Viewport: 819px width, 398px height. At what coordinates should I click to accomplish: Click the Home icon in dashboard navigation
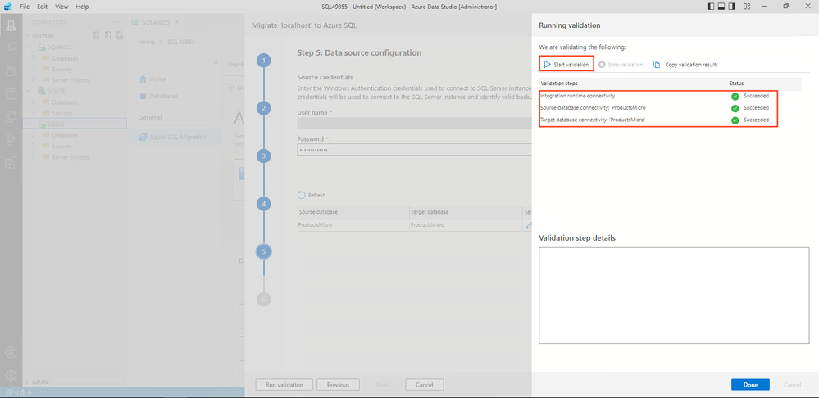click(x=143, y=79)
